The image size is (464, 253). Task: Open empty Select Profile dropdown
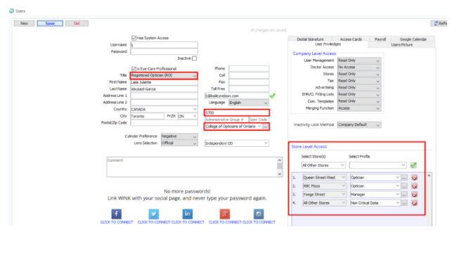378,165
